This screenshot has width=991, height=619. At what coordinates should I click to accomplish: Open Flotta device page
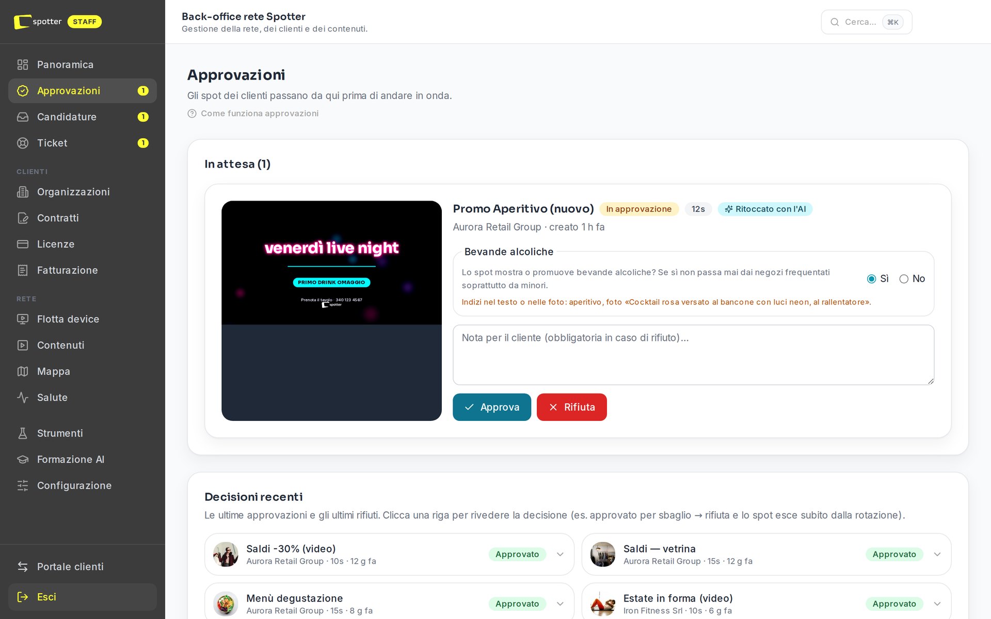pos(83,319)
